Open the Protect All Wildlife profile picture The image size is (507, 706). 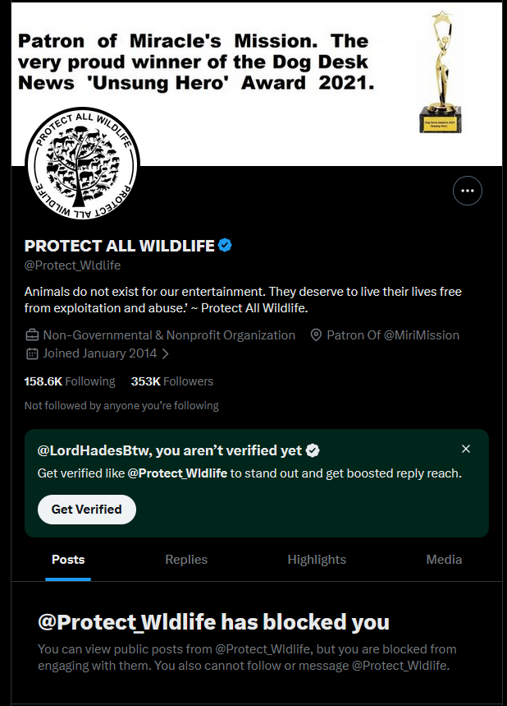82,164
